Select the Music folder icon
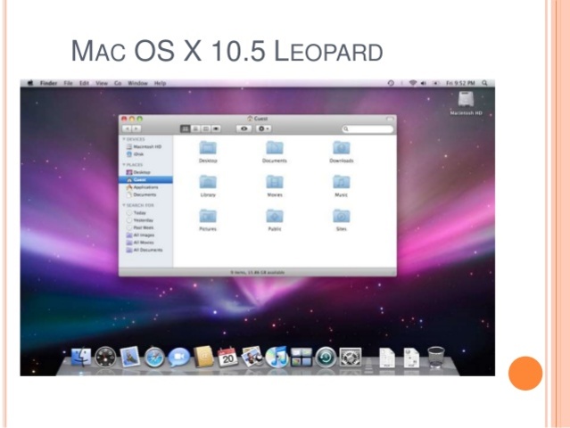 pyautogui.click(x=342, y=182)
